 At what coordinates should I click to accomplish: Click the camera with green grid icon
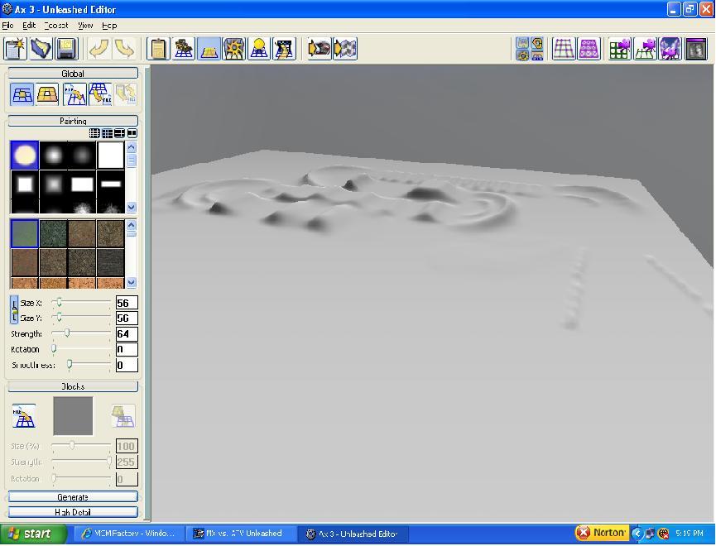(620, 49)
